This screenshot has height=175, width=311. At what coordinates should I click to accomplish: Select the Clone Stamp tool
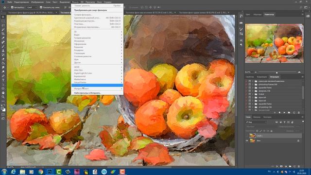tap(3, 51)
